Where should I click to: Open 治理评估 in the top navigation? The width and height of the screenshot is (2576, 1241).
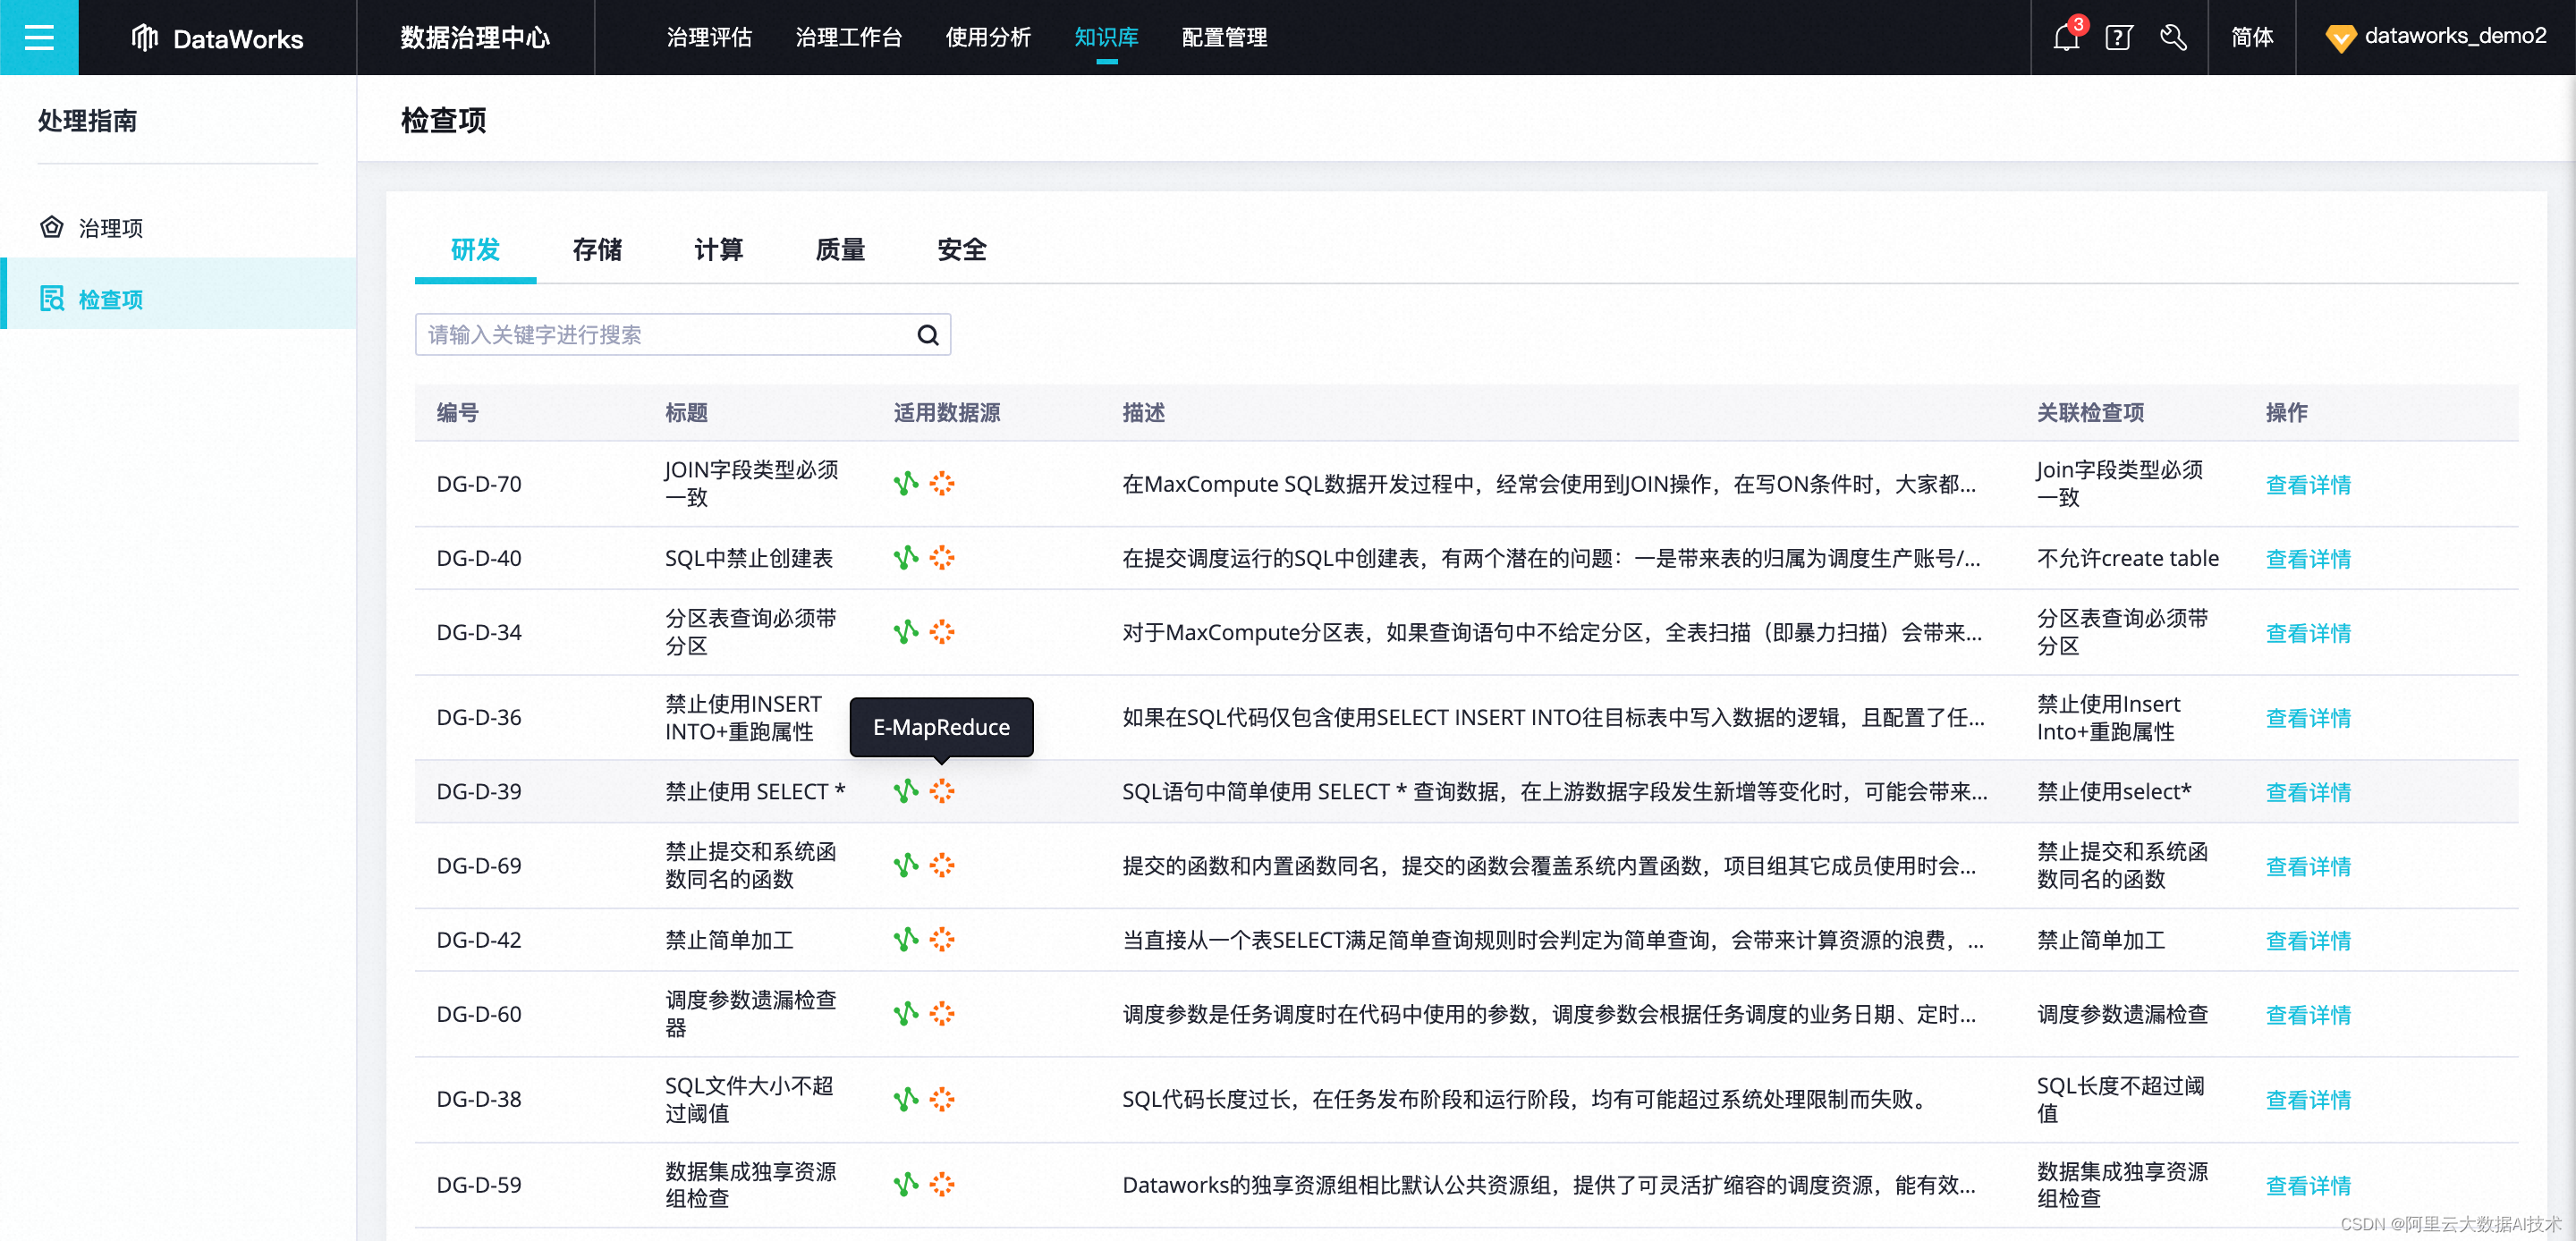709,38
